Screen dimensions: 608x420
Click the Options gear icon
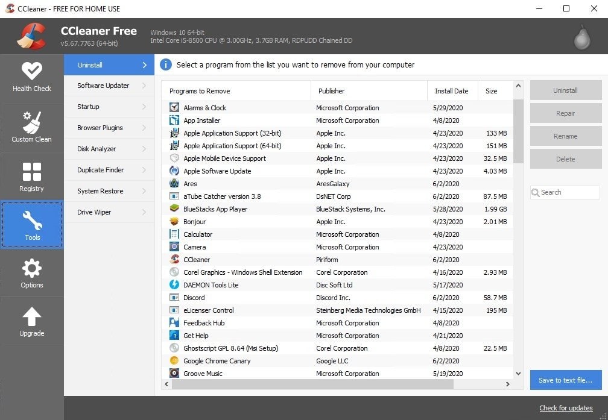[x=31, y=268]
